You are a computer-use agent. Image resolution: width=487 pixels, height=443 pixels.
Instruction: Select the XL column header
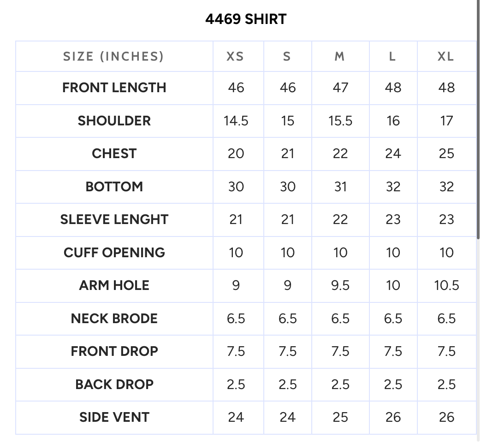point(446,56)
